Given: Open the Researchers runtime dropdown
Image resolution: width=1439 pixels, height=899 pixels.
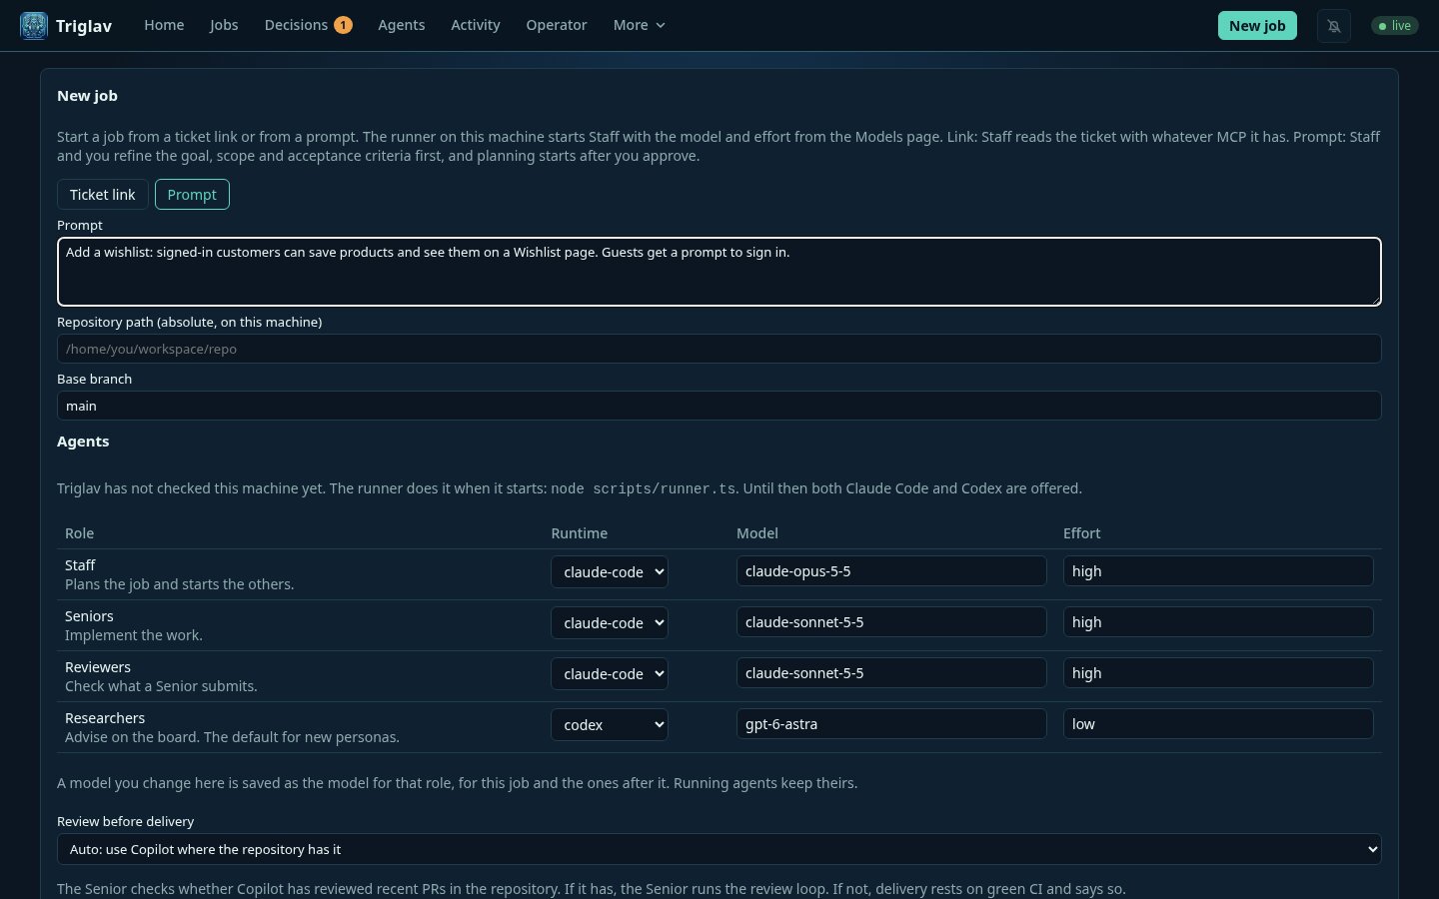Looking at the screenshot, I should click(610, 725).
